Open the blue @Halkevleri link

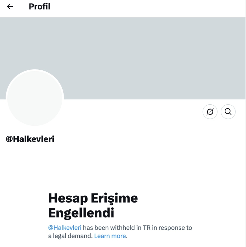pos(65,228)
